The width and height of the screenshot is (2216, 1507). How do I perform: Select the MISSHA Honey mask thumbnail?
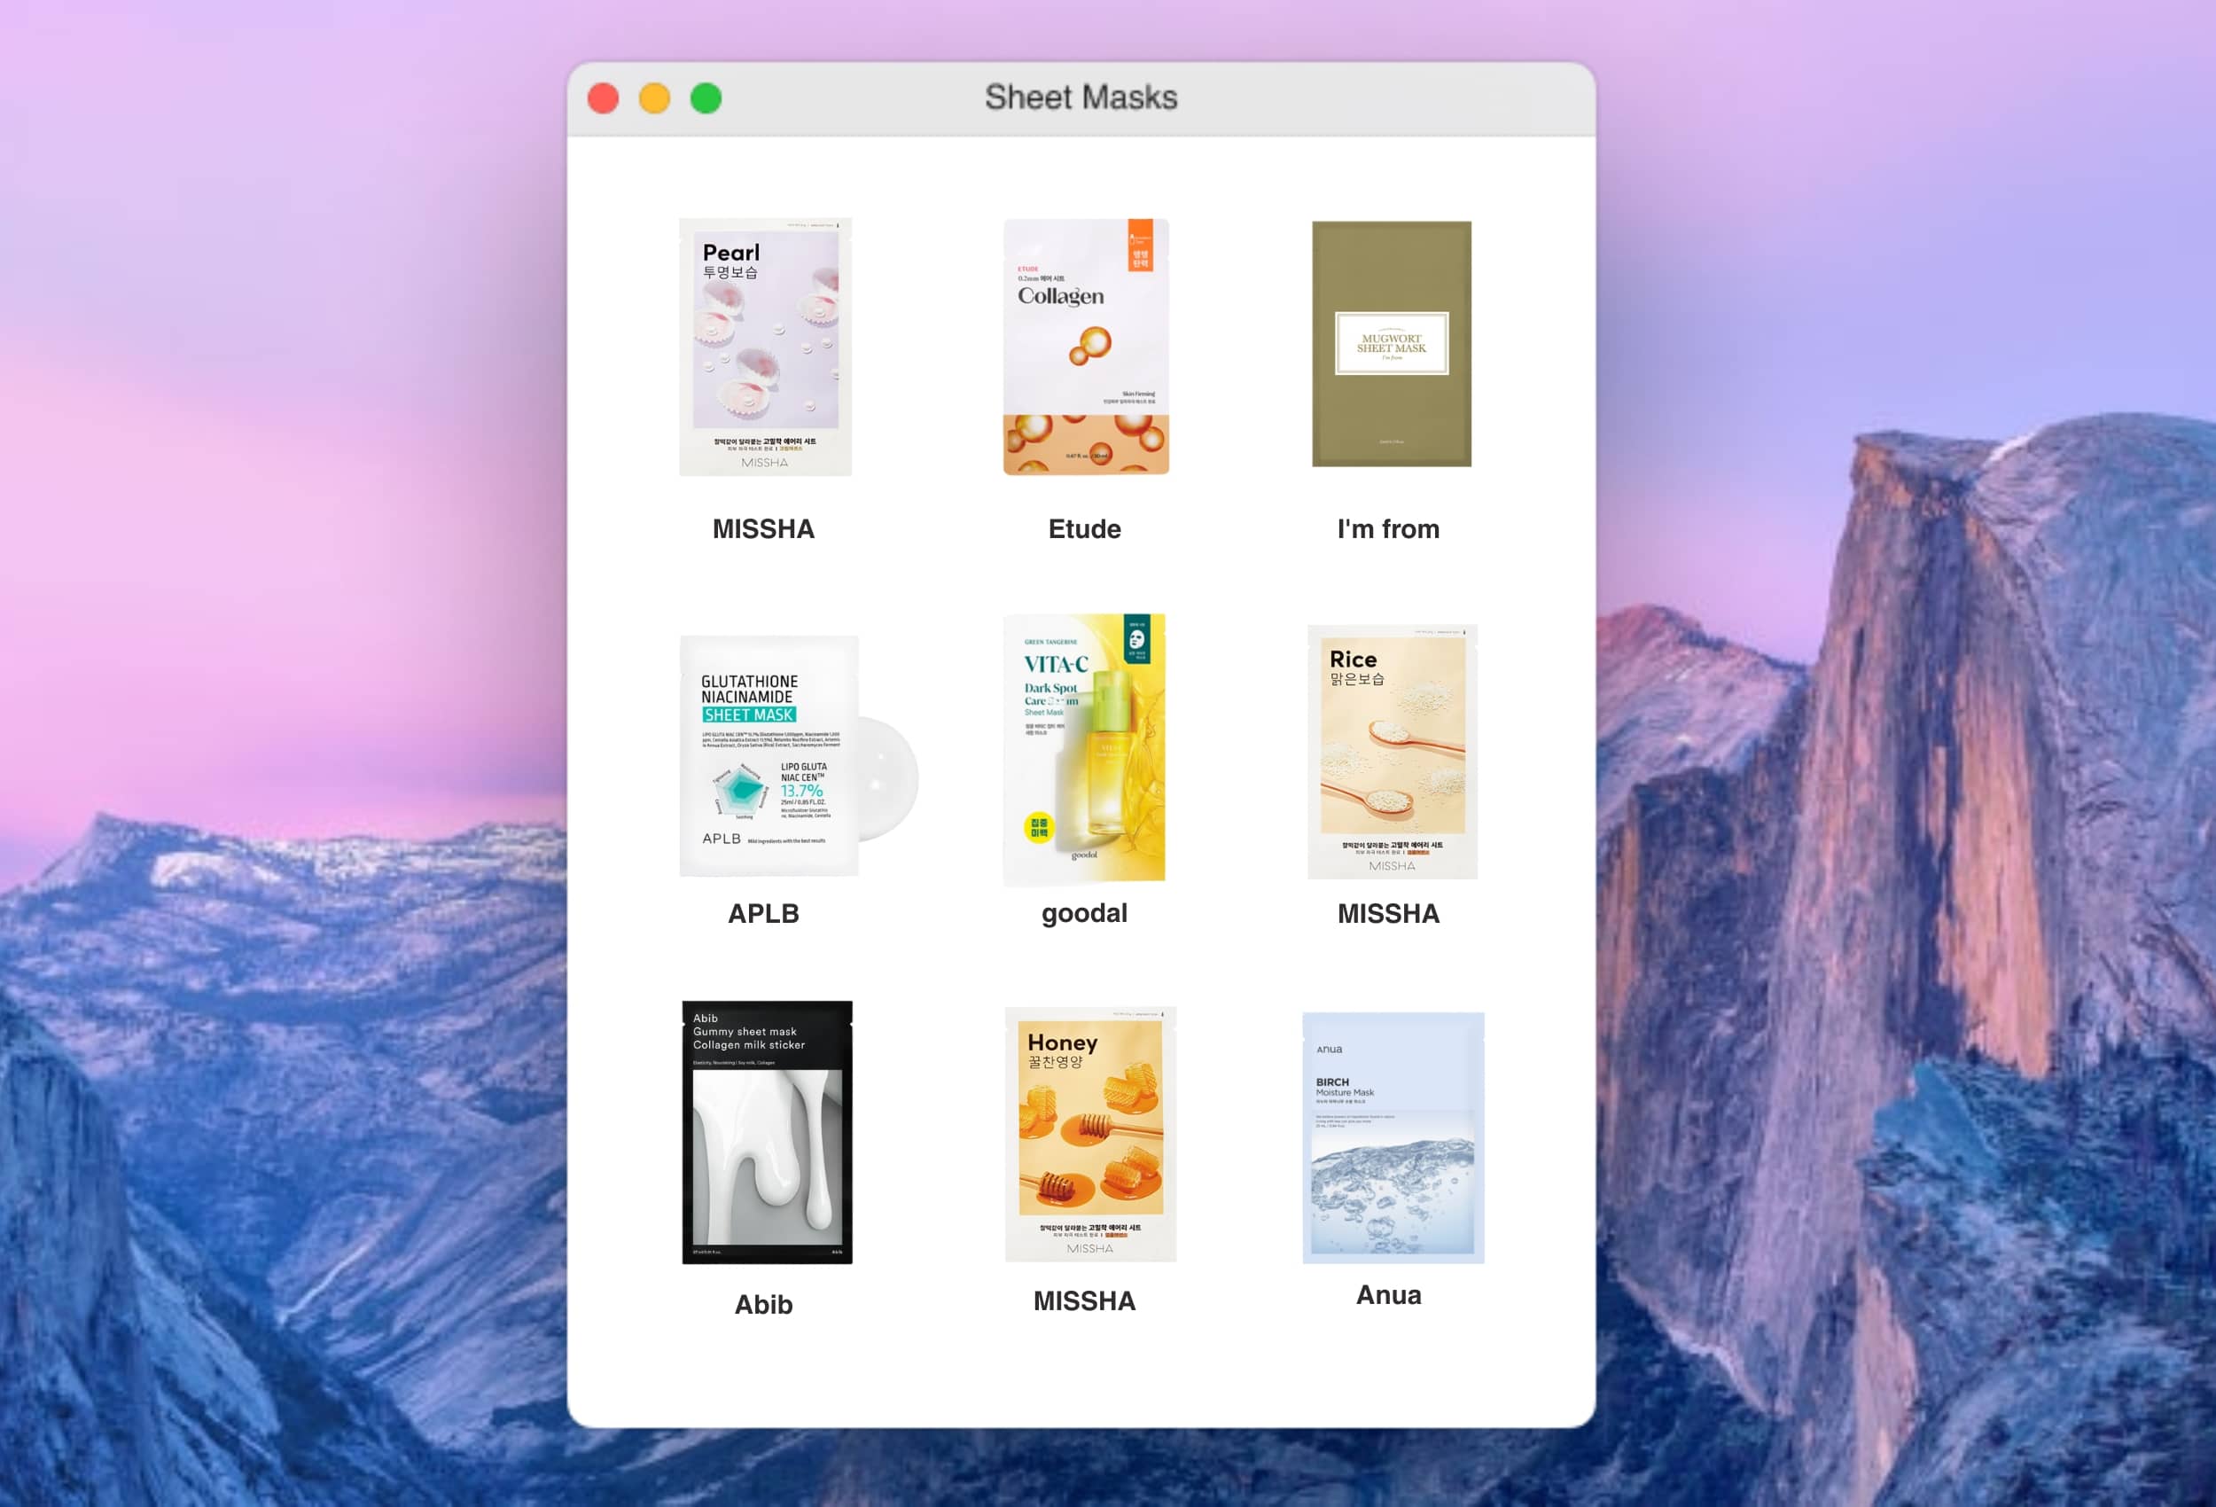(x=1090, y=1134)
